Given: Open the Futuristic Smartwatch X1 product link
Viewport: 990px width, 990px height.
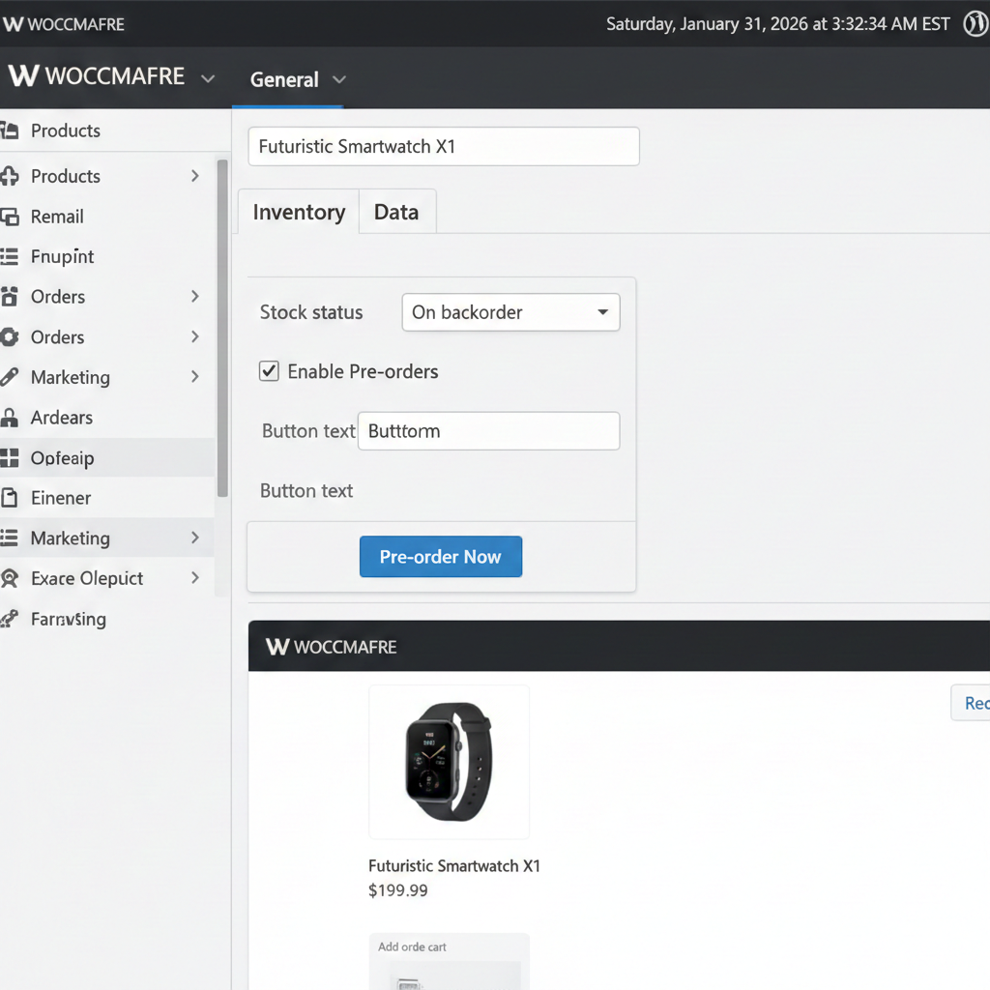Looking at the screenshot, I should click(x=454, y=866).
